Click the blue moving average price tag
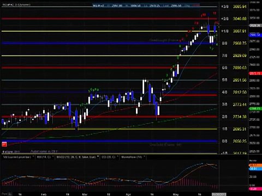Screen dimensions: 262x196 point(255,35)
